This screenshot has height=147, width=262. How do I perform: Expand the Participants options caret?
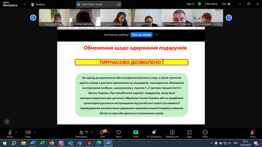[91, 132]
